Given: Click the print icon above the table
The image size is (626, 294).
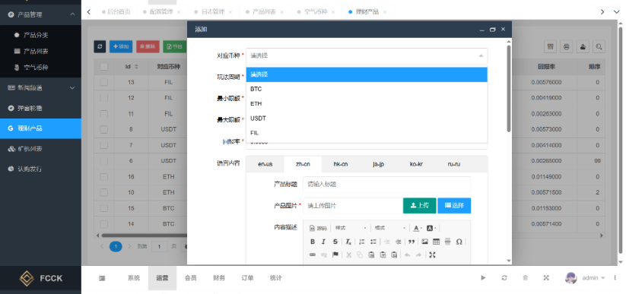Looking at the screenshot, I should point(566,46).
